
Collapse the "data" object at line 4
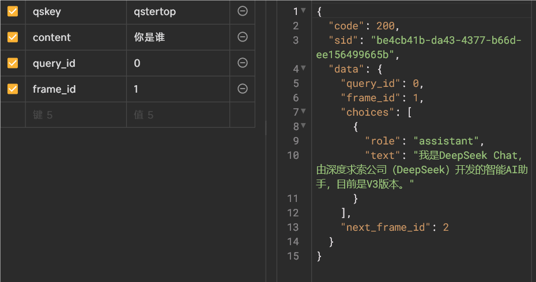pyautogui.click(x=303, y=68)
